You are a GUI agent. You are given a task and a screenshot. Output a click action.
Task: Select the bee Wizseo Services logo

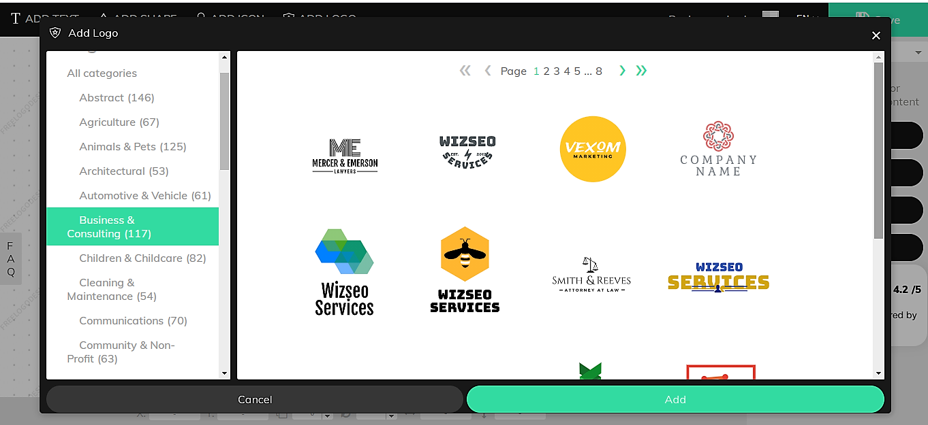465,270
